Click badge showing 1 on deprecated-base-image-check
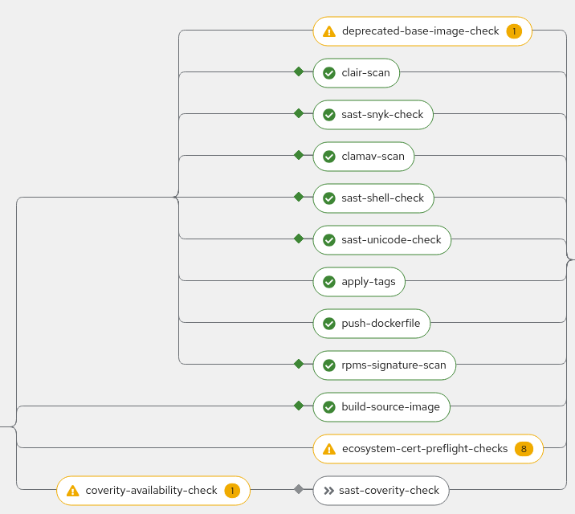575x514 pixels. (514, 31)
